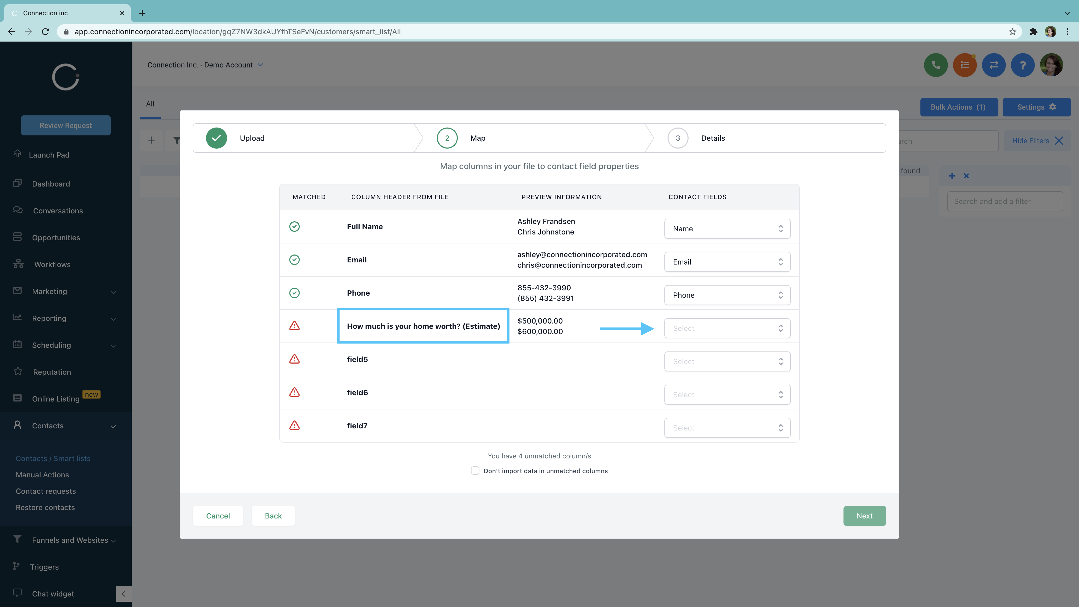The width and height of the screenshot is (1079, 607).
Task: Open the help question mark icon
Action: tap(1022, 65)
